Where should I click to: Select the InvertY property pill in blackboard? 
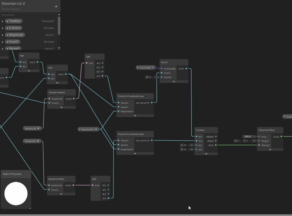pyautogui.click(x=13, y=42)
